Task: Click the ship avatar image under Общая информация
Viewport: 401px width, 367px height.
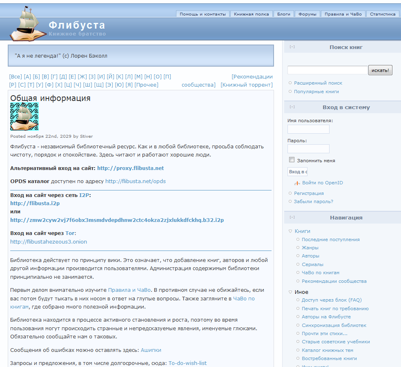Action: click(x=24, y=116)
